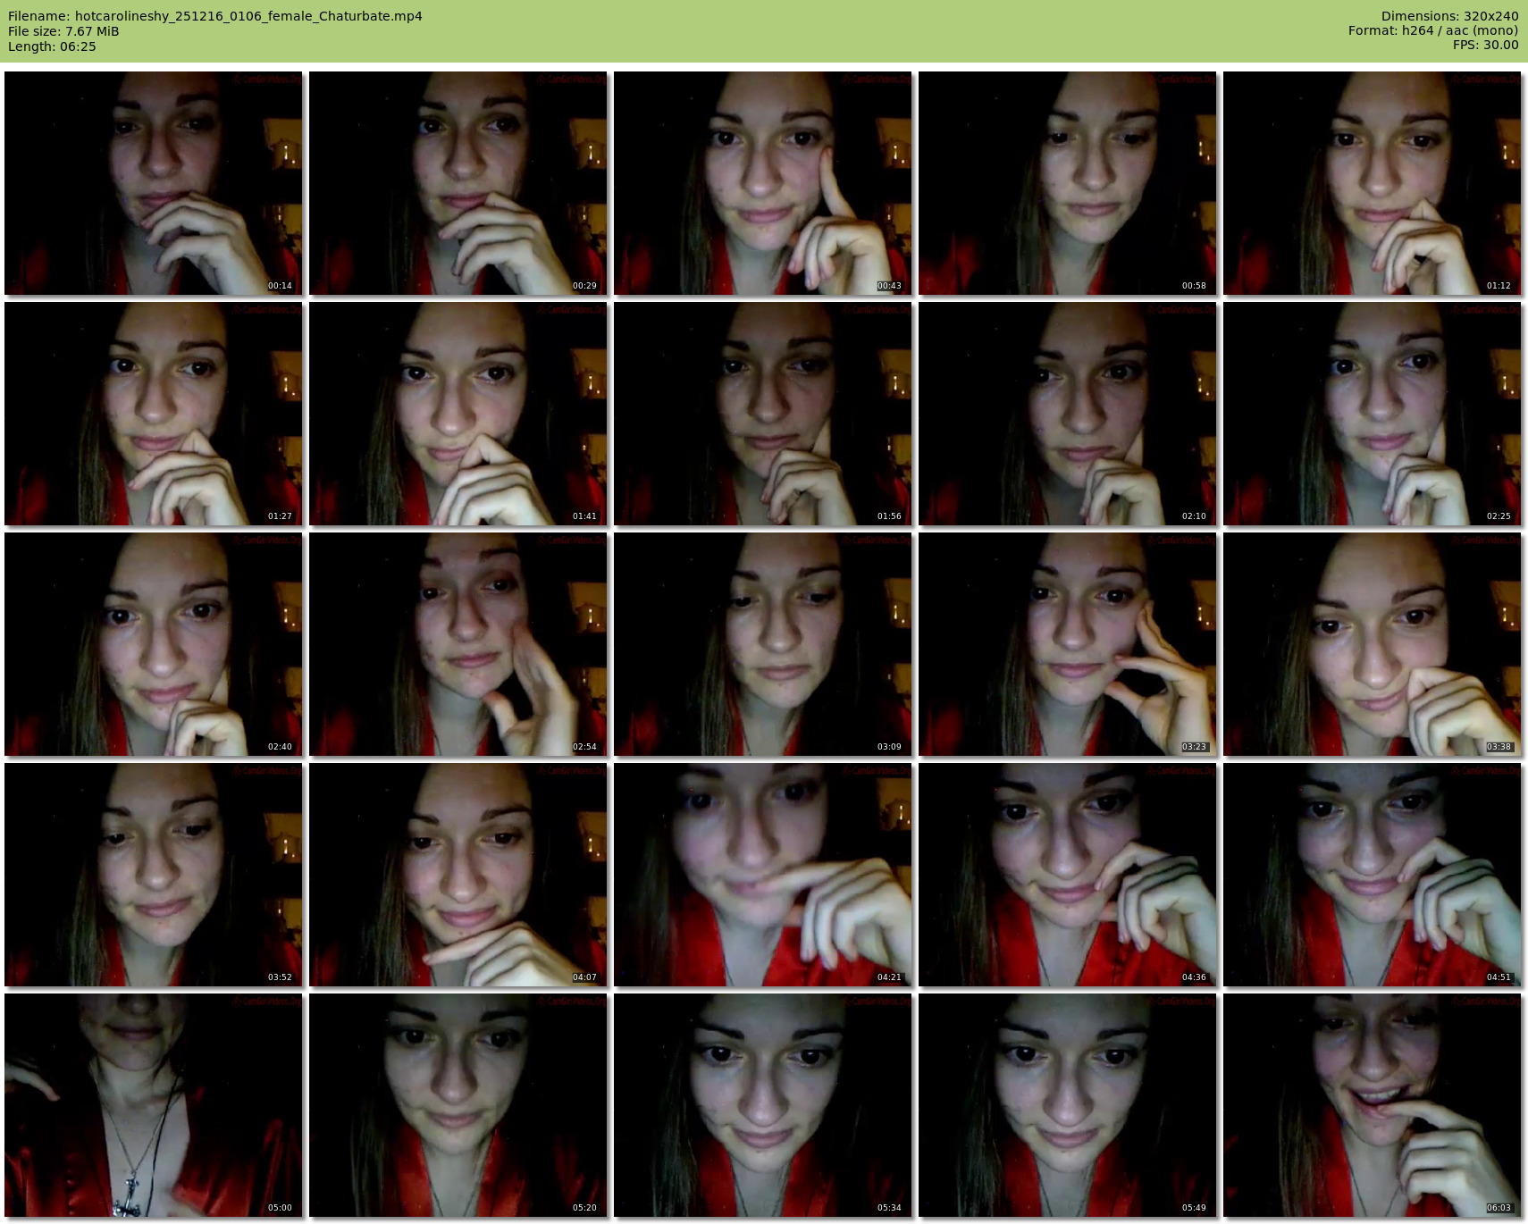1528x1224 pixels.
Task: Click the thumbnail timestamped 00:14
Action: point(154,183)
